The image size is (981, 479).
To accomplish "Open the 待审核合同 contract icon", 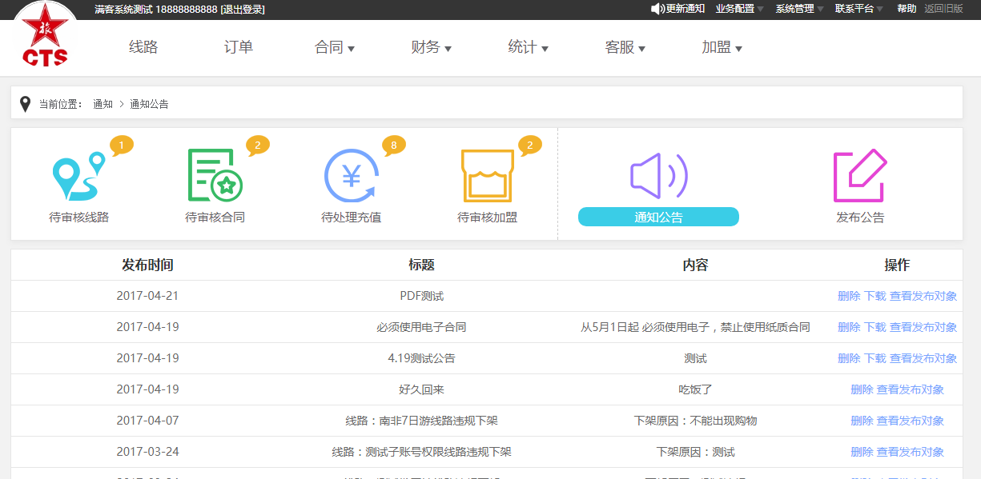I will click(214, 176).
